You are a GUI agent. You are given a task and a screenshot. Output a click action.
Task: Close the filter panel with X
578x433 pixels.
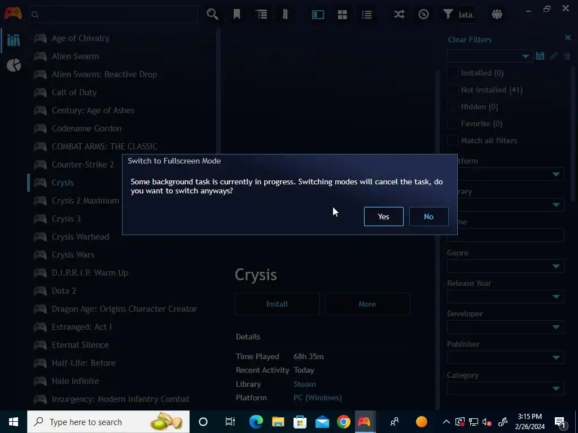(568, 38)
